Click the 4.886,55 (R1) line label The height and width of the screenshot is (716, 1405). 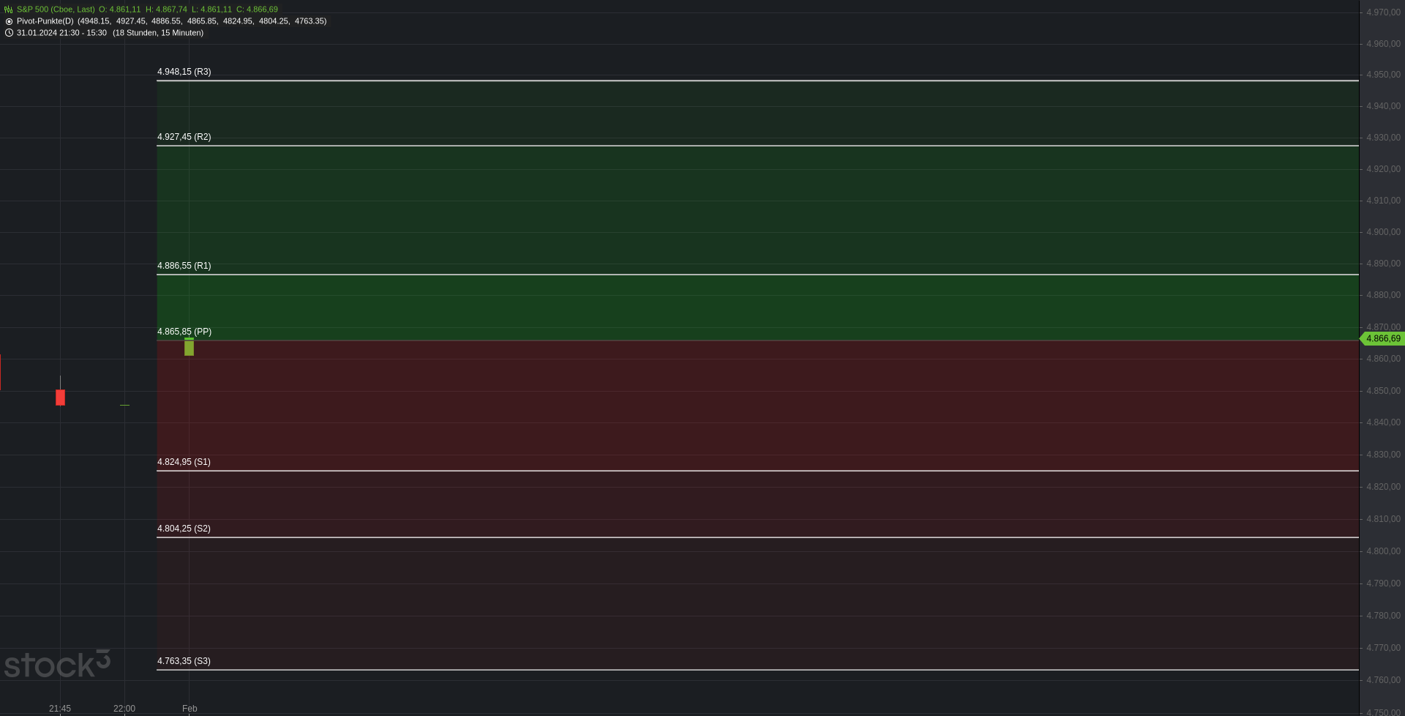(184, 266)
